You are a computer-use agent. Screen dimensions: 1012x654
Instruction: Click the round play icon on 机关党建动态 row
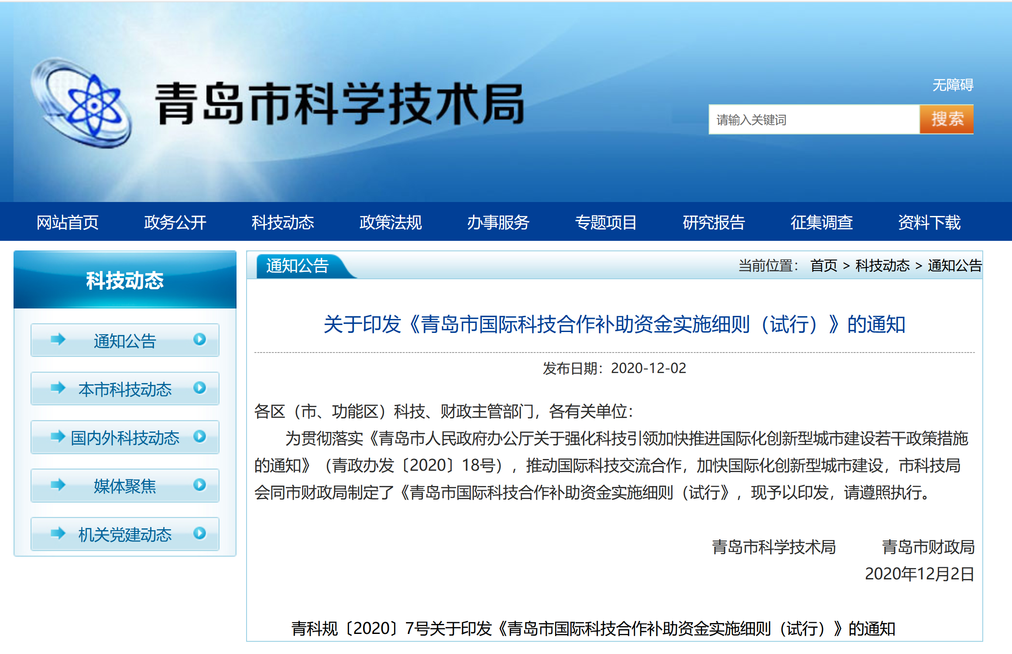tap(200, 533)
